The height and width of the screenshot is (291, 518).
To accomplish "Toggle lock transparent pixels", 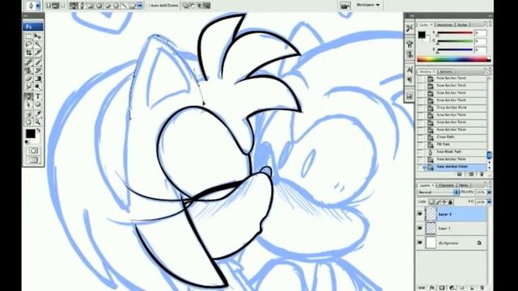I will [431, 201].
